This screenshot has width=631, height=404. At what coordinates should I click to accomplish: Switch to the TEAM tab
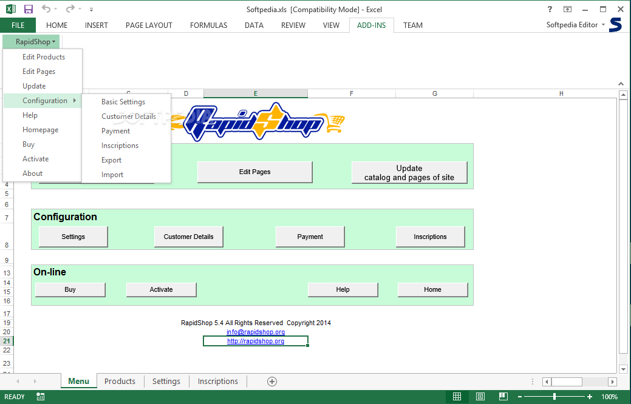(x=413, y=25)
